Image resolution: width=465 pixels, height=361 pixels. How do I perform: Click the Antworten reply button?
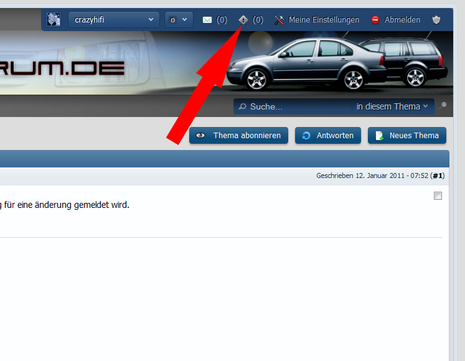tap(328, 136)
